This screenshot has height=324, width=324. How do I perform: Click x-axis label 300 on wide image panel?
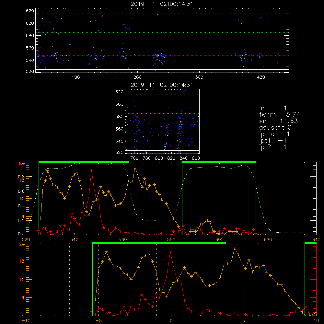[x=199, y=77]
